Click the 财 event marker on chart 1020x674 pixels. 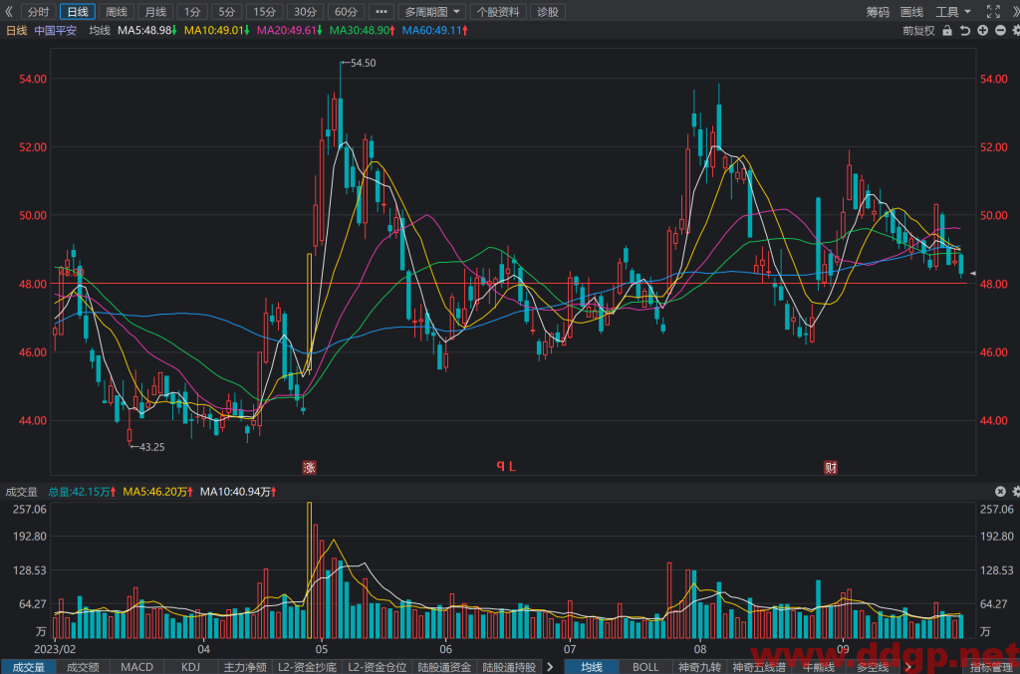pyautogui.click(x=831, y=467)
